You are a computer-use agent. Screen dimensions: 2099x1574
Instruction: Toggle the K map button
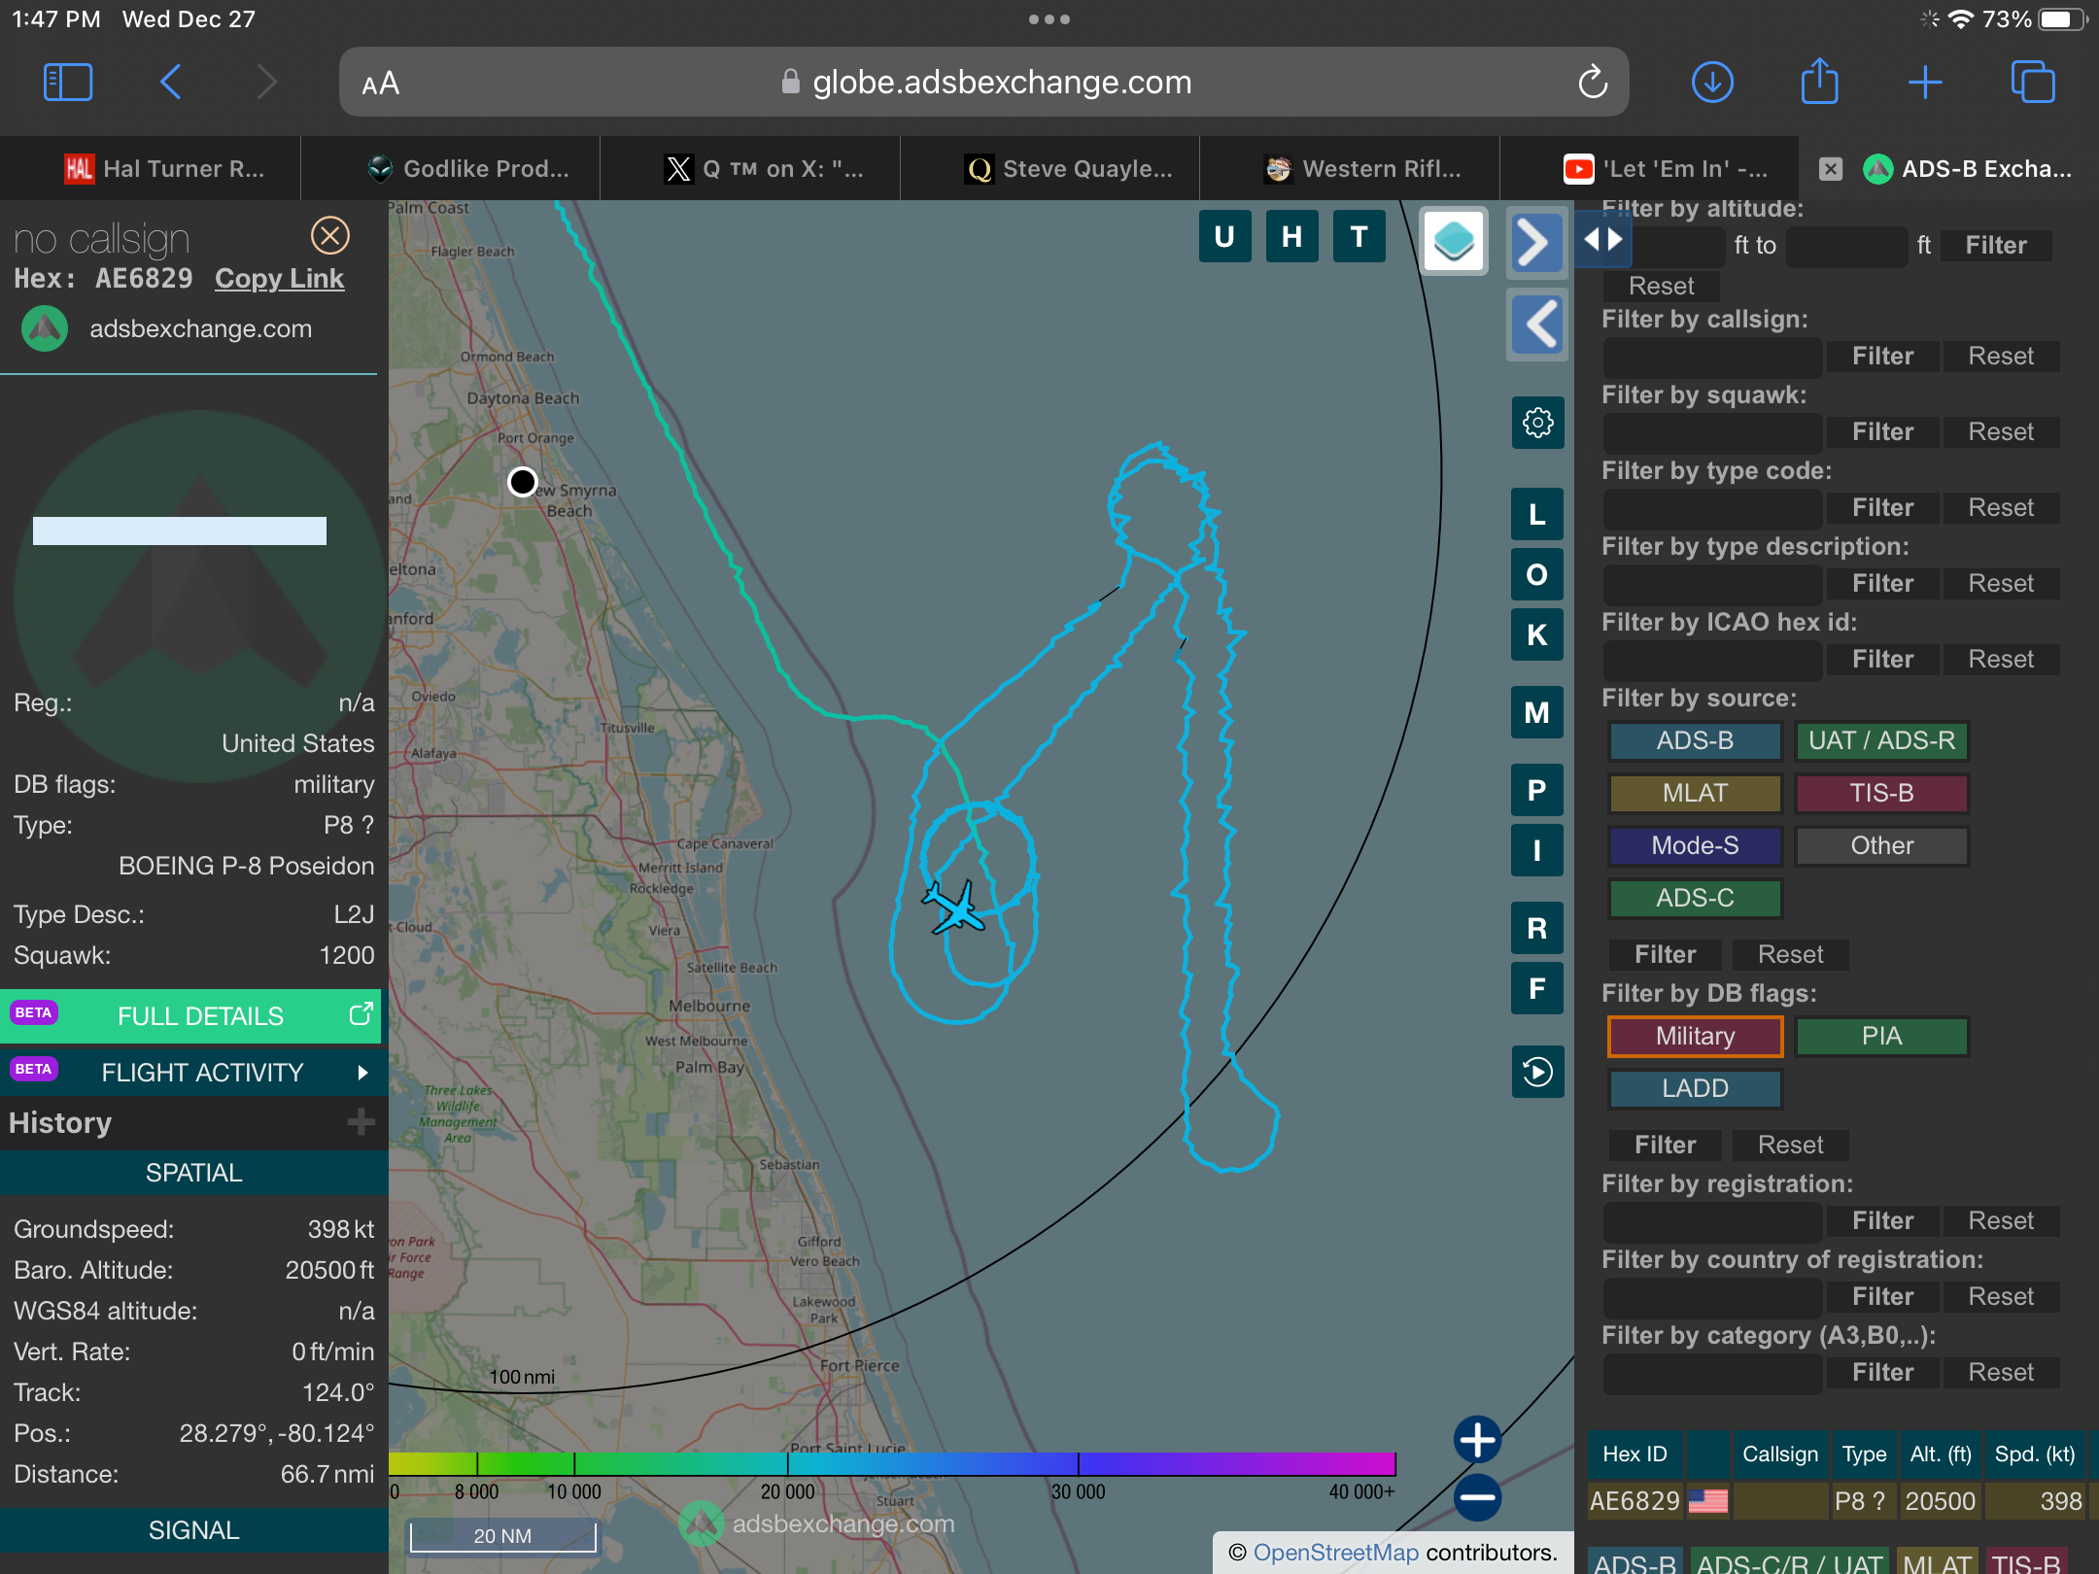pyautogui.click(x=1537, y=634)
